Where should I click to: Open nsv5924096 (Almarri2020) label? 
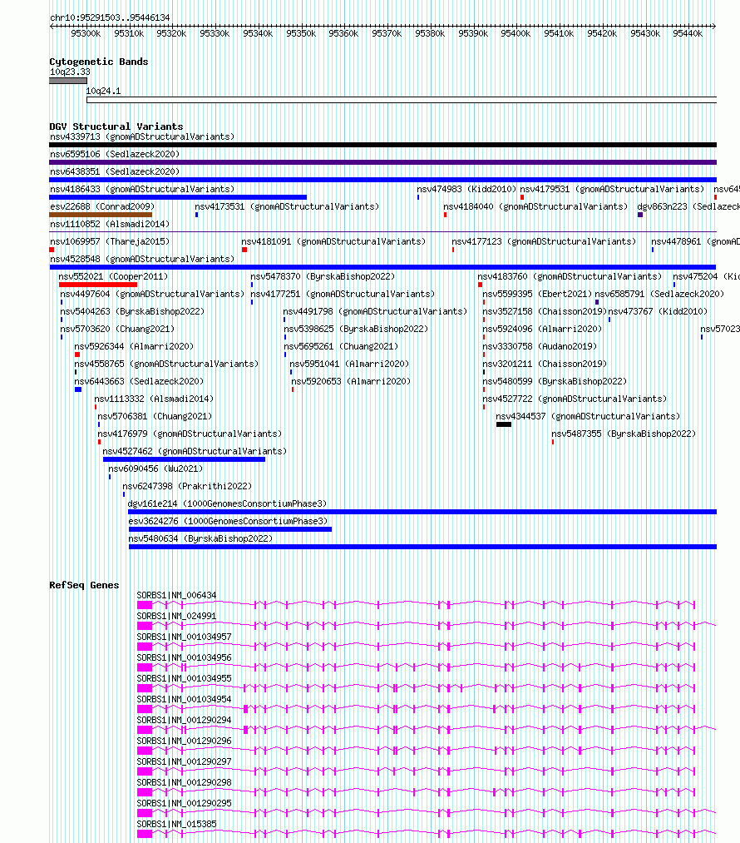542,329
